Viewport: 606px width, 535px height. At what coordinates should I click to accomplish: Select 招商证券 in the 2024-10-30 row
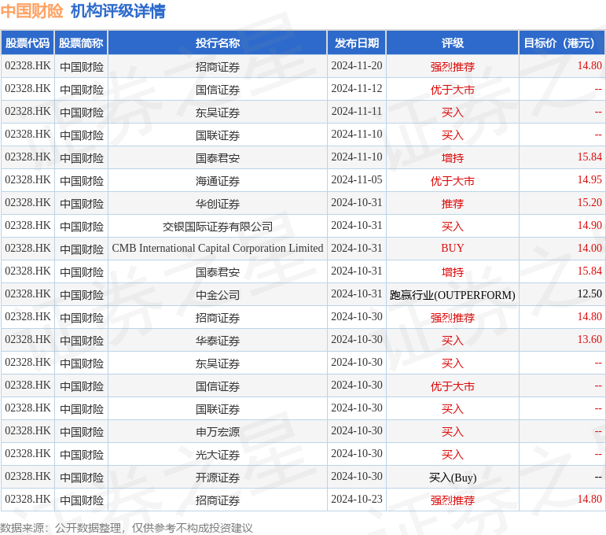[x=218, y=318]
